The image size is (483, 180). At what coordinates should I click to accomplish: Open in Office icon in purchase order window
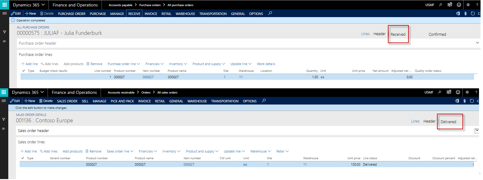point(458,13)
